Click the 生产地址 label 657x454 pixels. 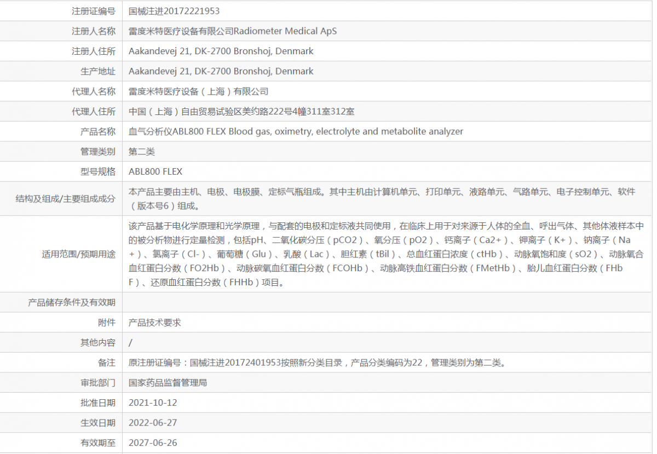click(x=98, y=71)
